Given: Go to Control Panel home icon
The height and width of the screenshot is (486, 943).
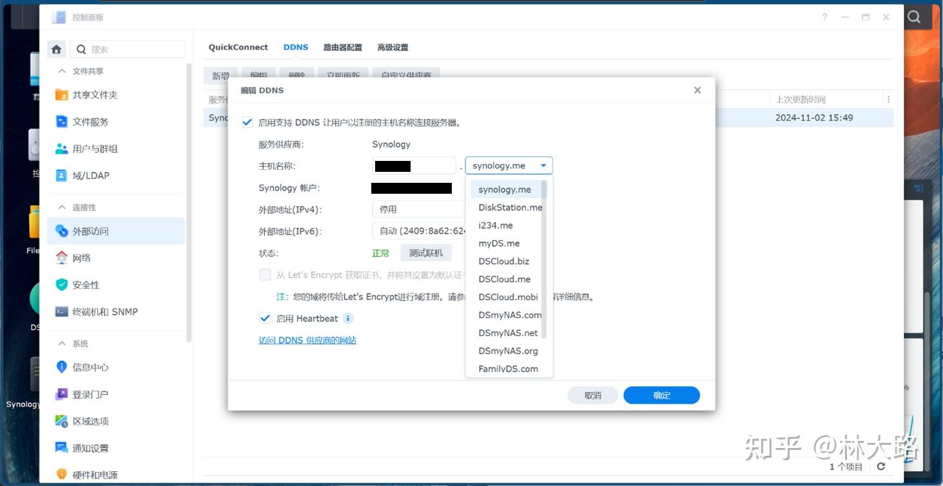Looking at the screenshot, I should click(x=57, y=49).
